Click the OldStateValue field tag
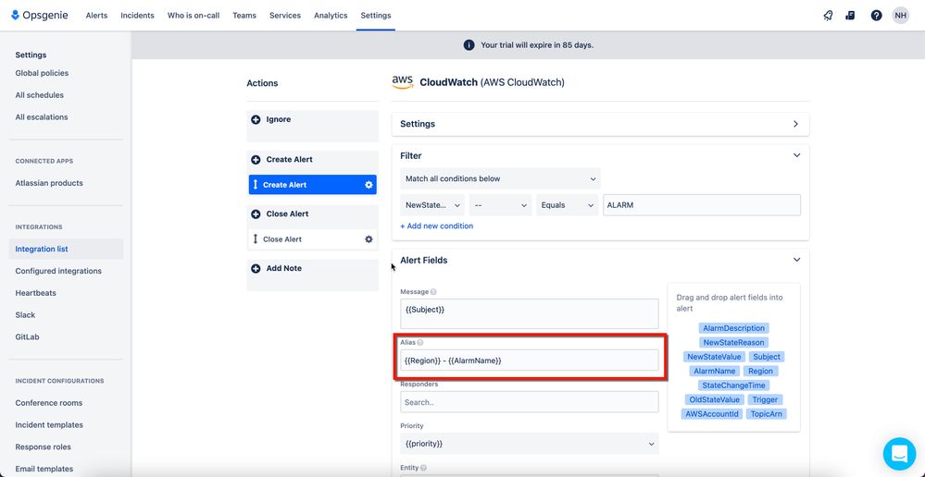Screen dimensions: 925x477 pyautogui.click(x=714, y=400)
